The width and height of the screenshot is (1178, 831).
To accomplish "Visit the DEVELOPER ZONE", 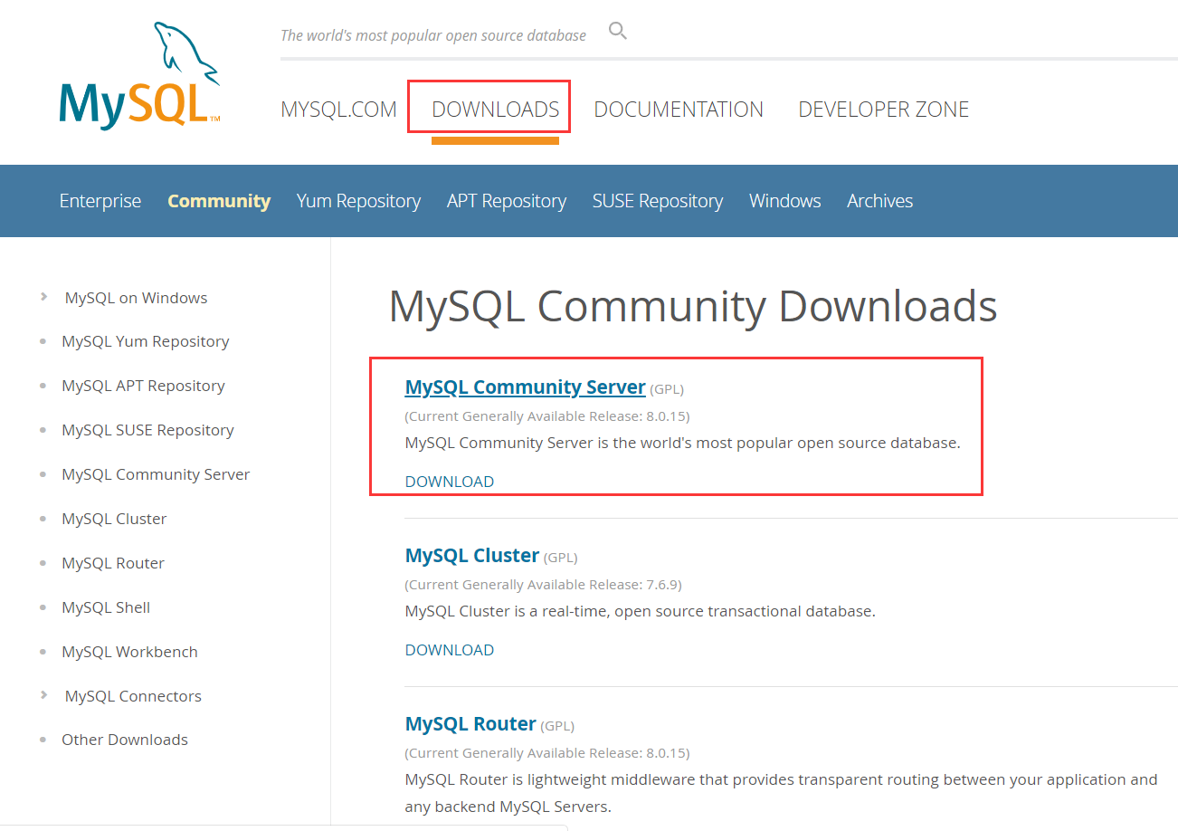I will click(883, 108).
